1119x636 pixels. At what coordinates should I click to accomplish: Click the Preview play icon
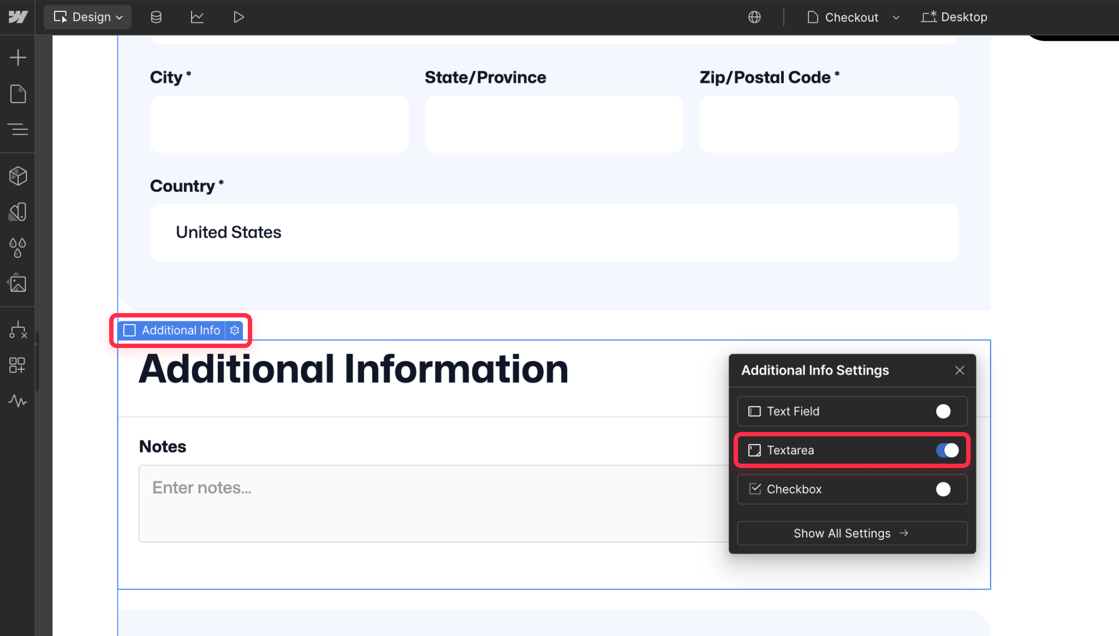point(239,17)
